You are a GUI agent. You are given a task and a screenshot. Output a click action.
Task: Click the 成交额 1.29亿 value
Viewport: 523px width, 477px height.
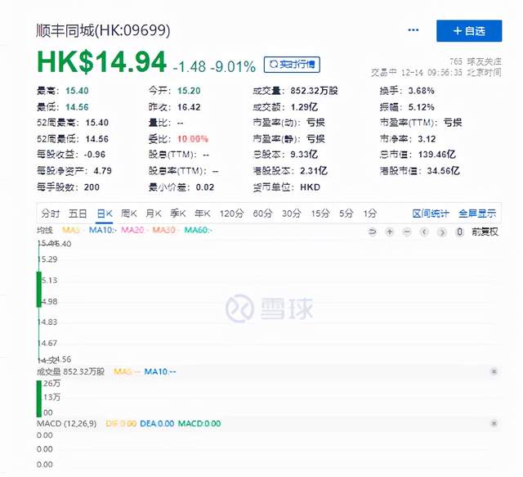pyautogui.click(x=304, y=107)
